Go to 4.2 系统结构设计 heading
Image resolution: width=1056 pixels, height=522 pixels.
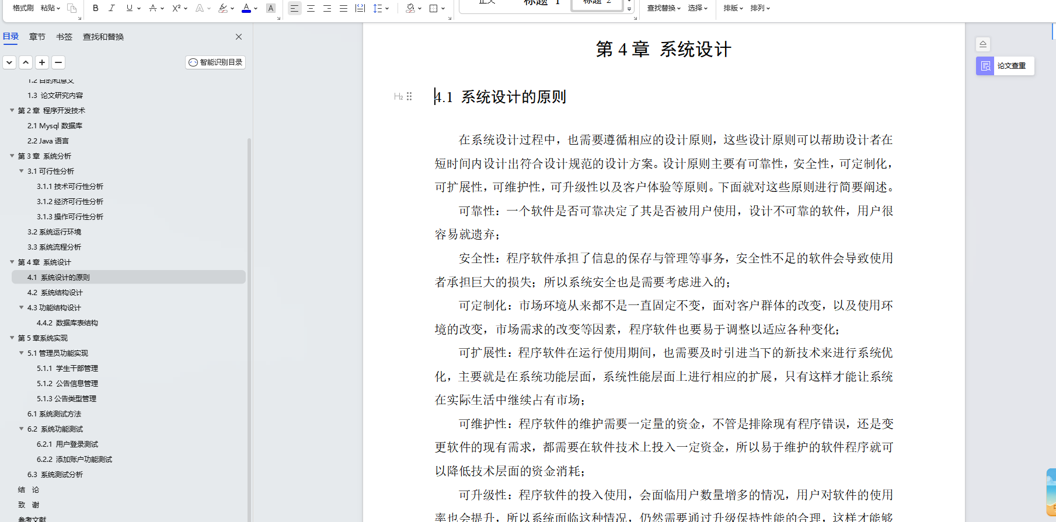tap(55, 292)
